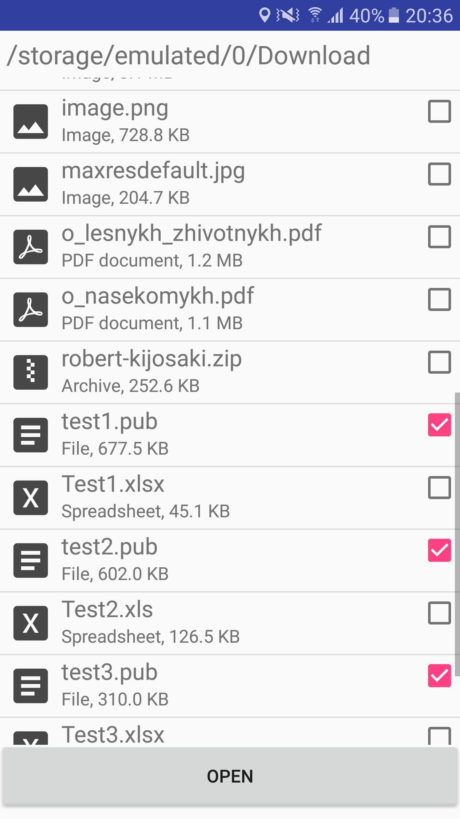The height and width of the screenshot is (819, 460).
Task: Click the OPEN button
Action: [x=230, y=776]
